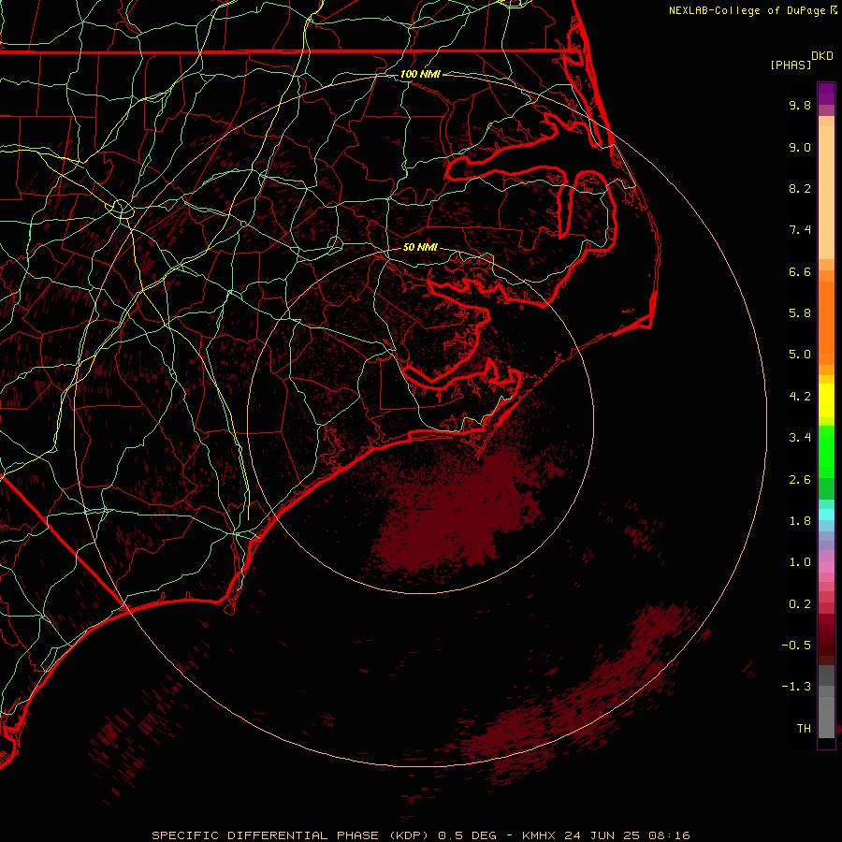Click the 4.2 legend value
This screenshot has width=842, height=842.
pos(800,397)
